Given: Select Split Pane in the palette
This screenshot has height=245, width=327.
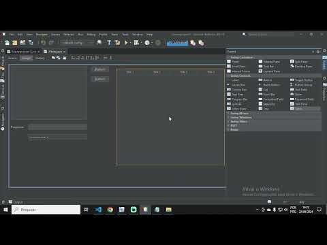Looking at the screenshot, I should [299, 62].
